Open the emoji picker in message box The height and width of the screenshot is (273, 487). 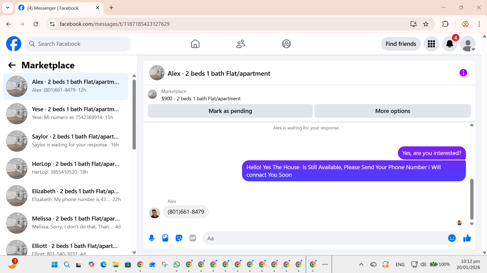(452, 238)
